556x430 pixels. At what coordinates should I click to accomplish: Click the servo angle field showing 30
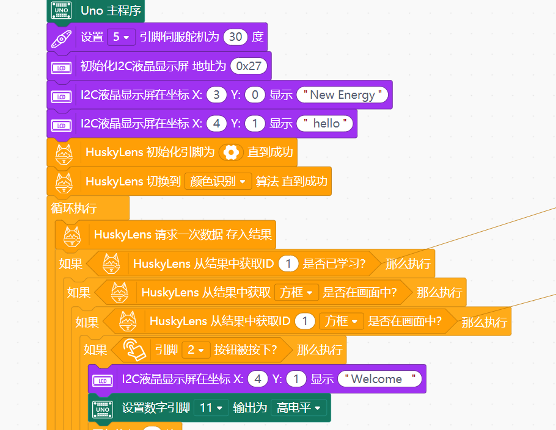(x=236, y=37)
